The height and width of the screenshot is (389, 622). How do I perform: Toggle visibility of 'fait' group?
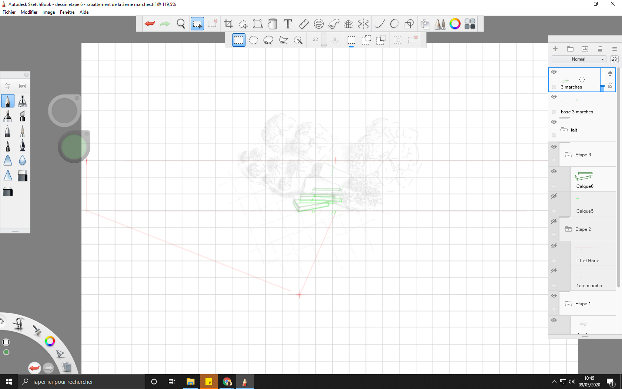point(554,122)
